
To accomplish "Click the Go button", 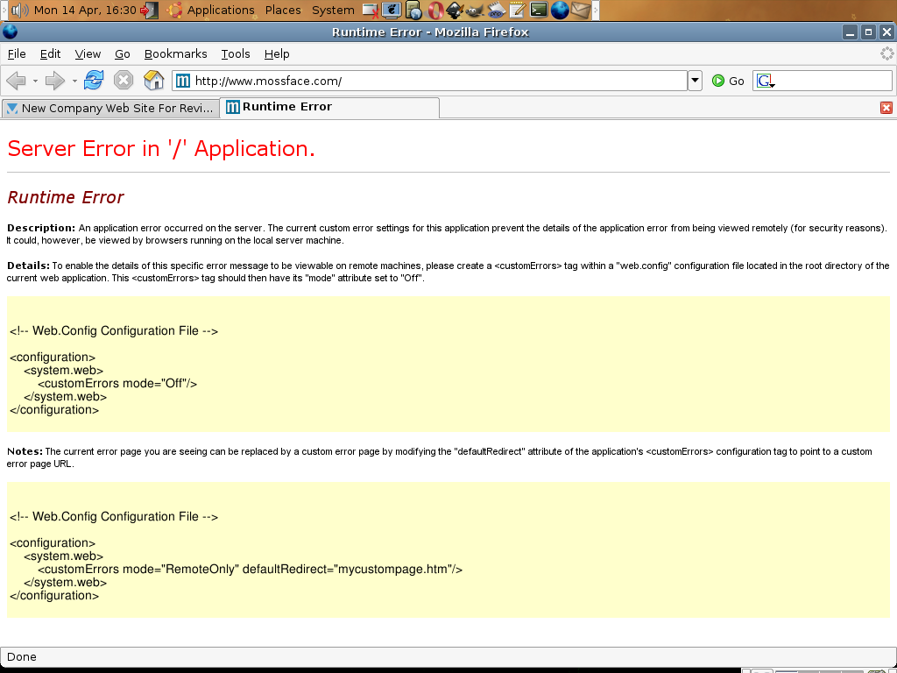I will (728, 81).
